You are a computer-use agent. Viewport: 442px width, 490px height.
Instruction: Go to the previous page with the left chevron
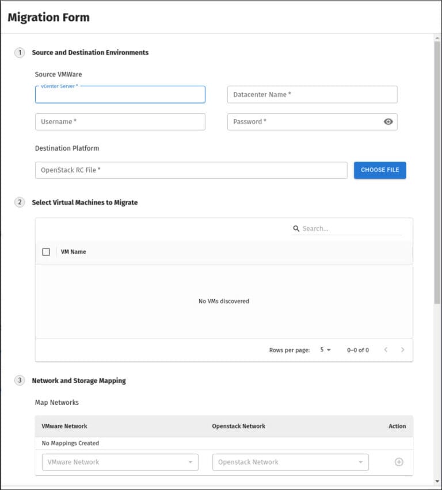point(386,350)
